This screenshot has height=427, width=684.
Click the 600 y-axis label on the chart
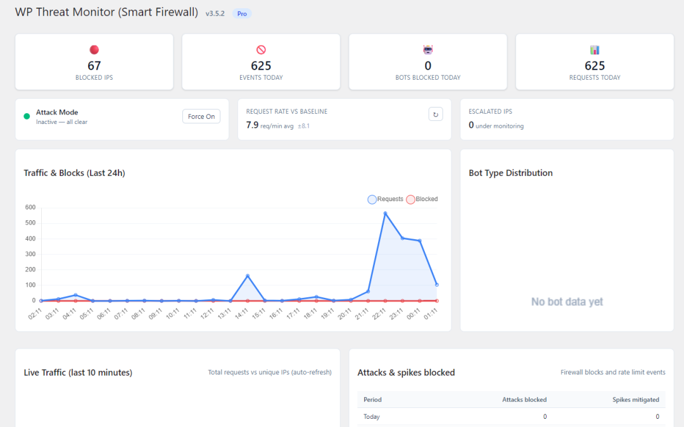(30, 207)
